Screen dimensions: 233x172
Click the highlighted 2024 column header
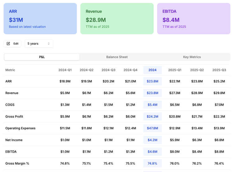pos(152,70)
